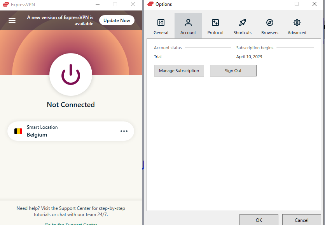
Task: Open the location picker ellipsis
Action: [x=124, y=131]
